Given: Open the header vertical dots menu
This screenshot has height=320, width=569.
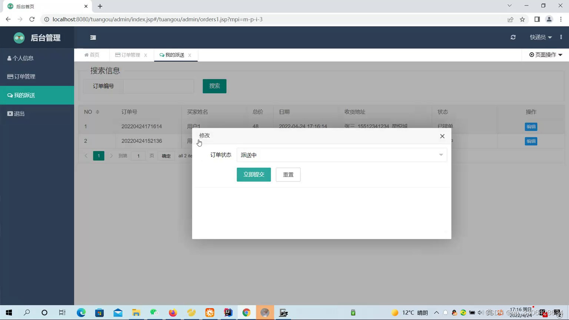Looking at the screenshot, I should coord(561,37).
